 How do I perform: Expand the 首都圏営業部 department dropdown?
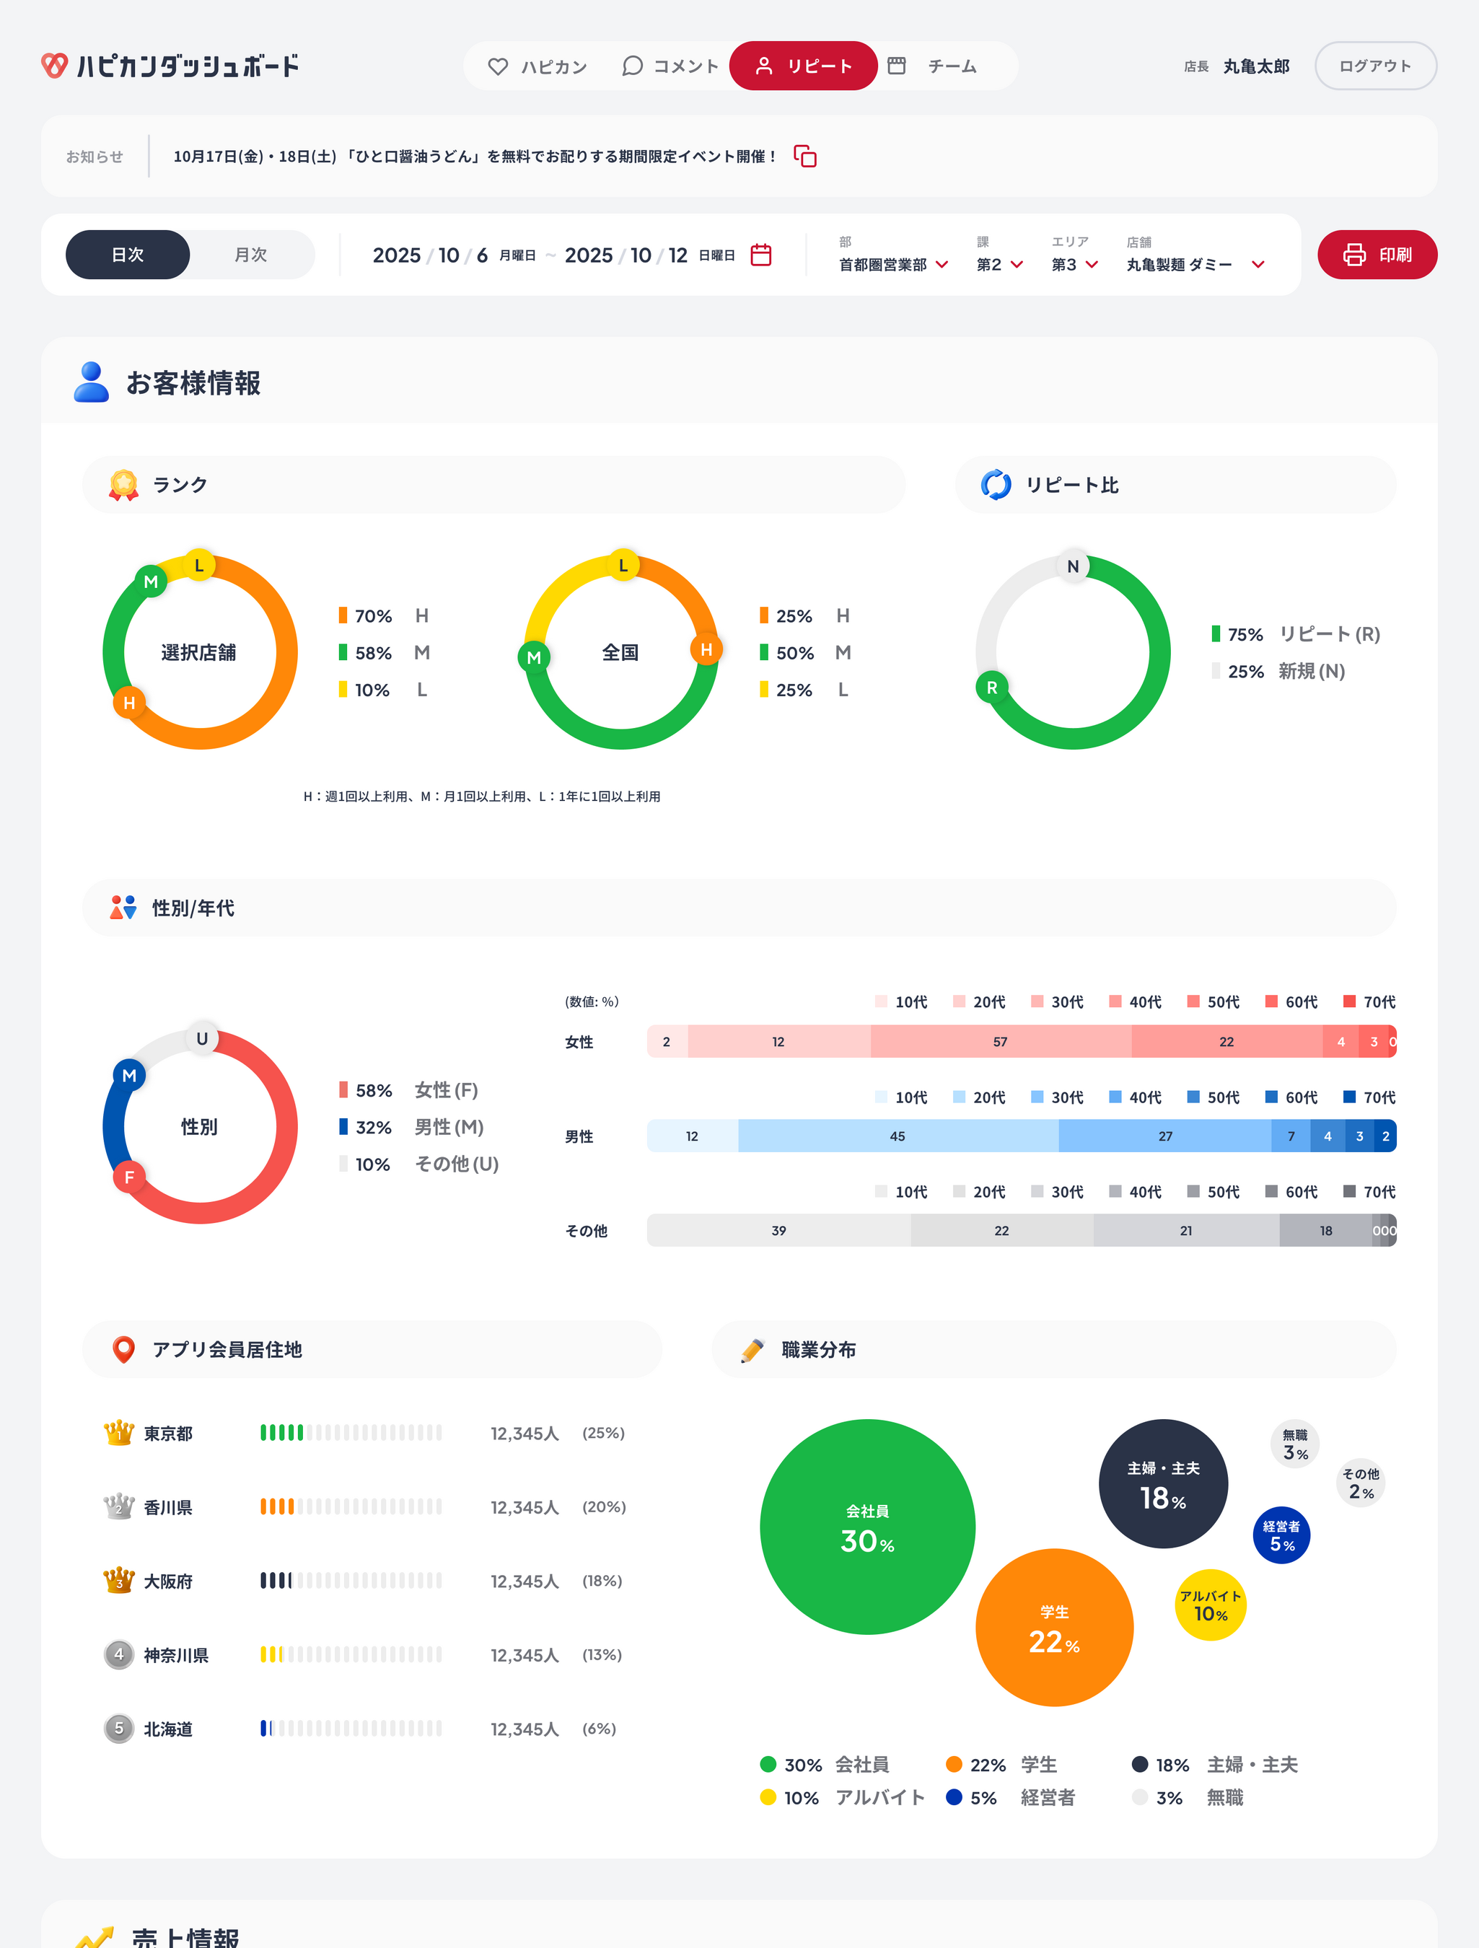[x=893, y=264]
